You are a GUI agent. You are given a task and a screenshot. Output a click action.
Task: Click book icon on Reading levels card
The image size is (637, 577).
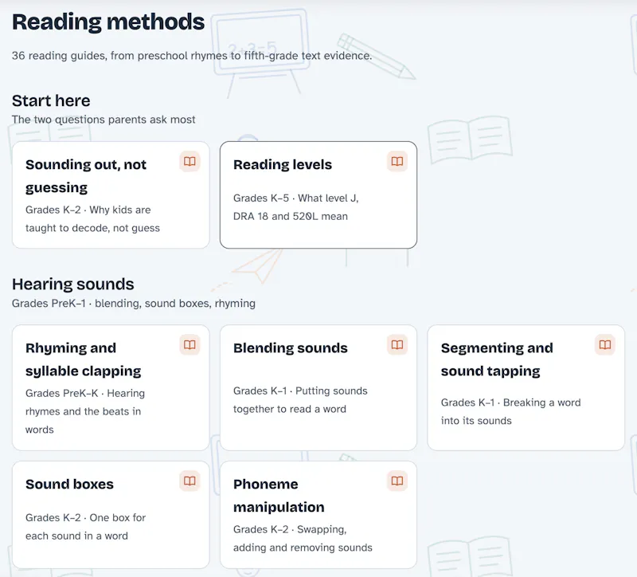pyautogui.click(x=397, y=162)
